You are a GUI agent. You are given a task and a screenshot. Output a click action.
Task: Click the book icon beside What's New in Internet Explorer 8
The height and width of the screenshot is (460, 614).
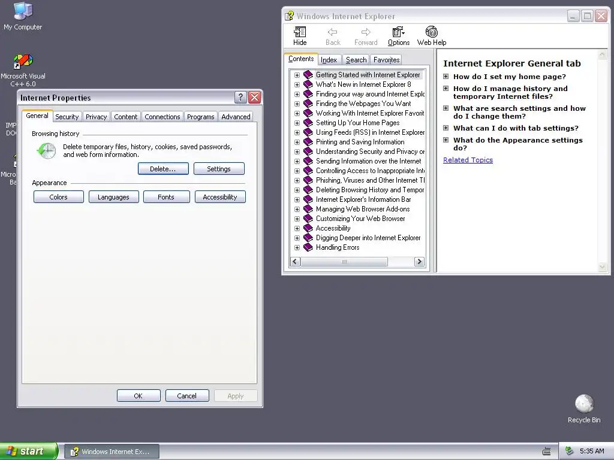tap(308, 84)
